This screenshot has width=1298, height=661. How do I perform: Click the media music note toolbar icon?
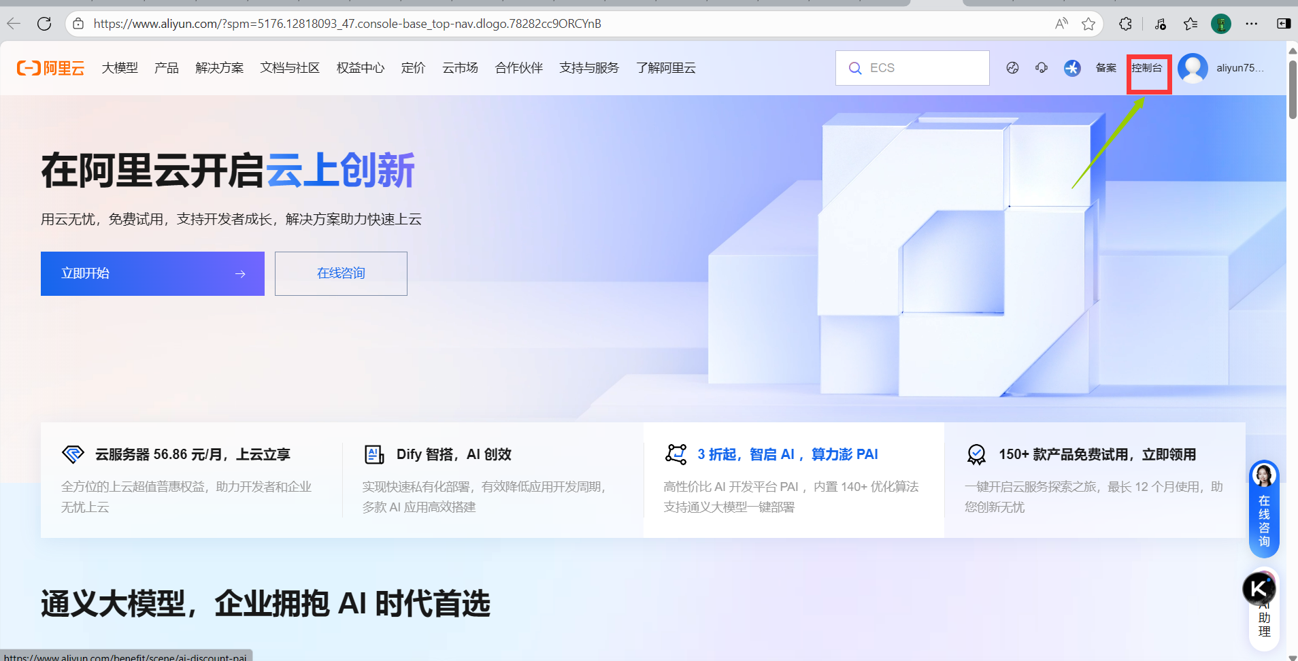pyautogui.click(x=1160, y=24)
